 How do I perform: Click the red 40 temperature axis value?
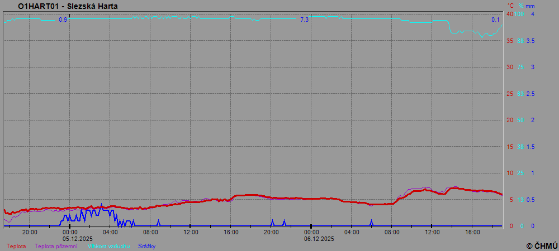509,14
